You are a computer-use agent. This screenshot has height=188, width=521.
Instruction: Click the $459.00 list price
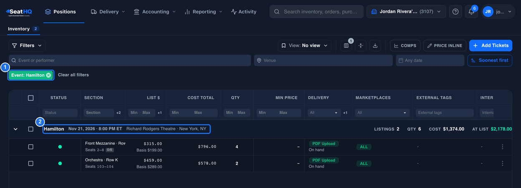coord(152,160)
